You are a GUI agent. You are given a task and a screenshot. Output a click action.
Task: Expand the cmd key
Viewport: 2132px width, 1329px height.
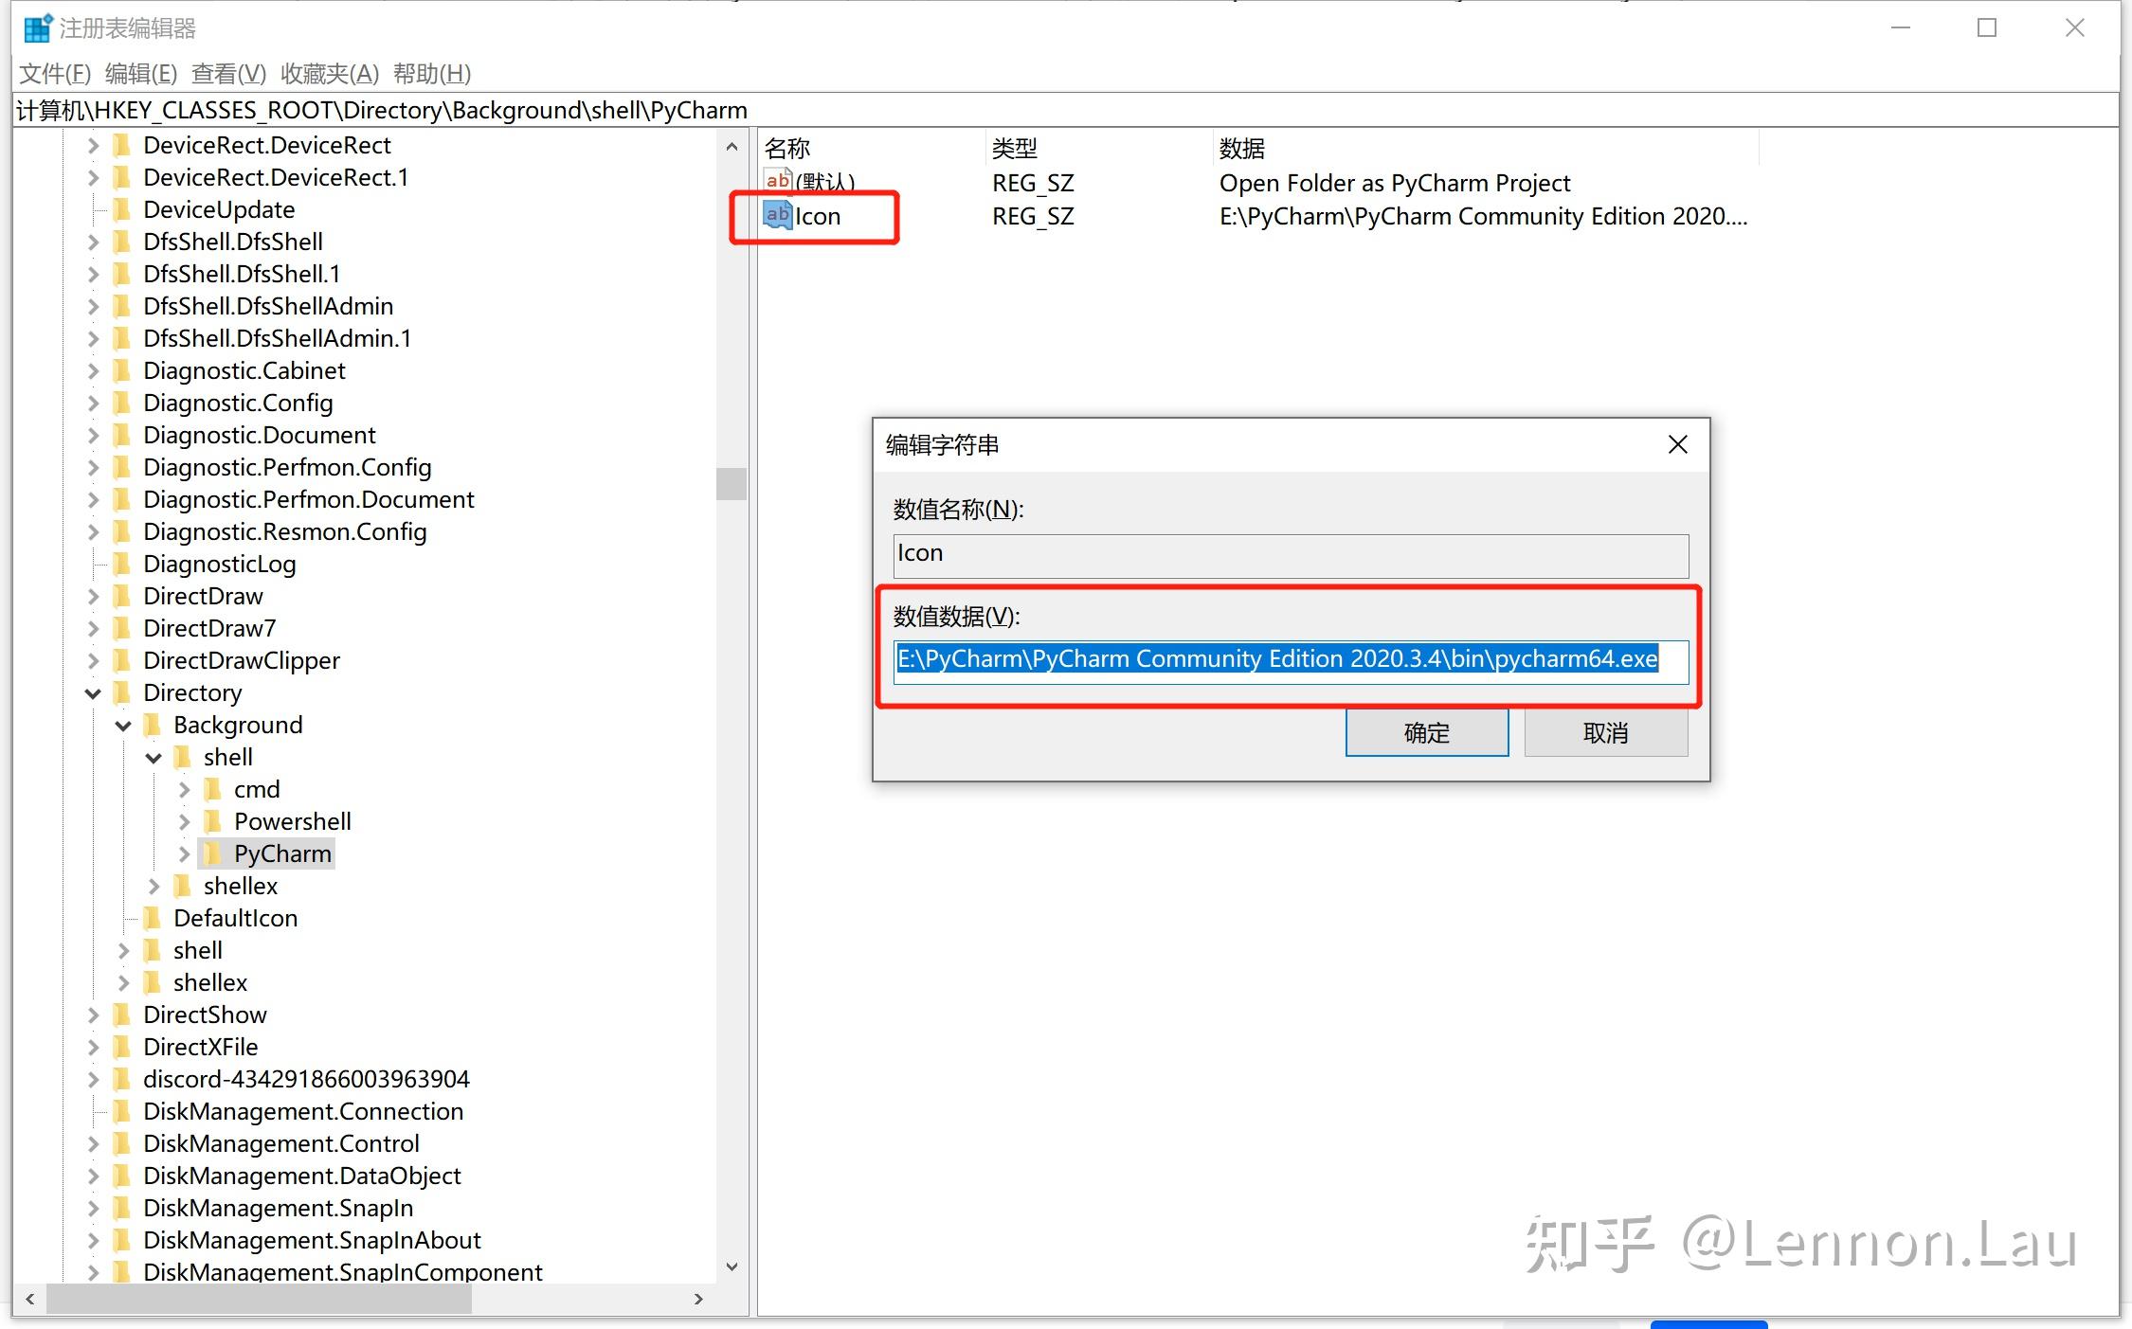pos(184,789)
